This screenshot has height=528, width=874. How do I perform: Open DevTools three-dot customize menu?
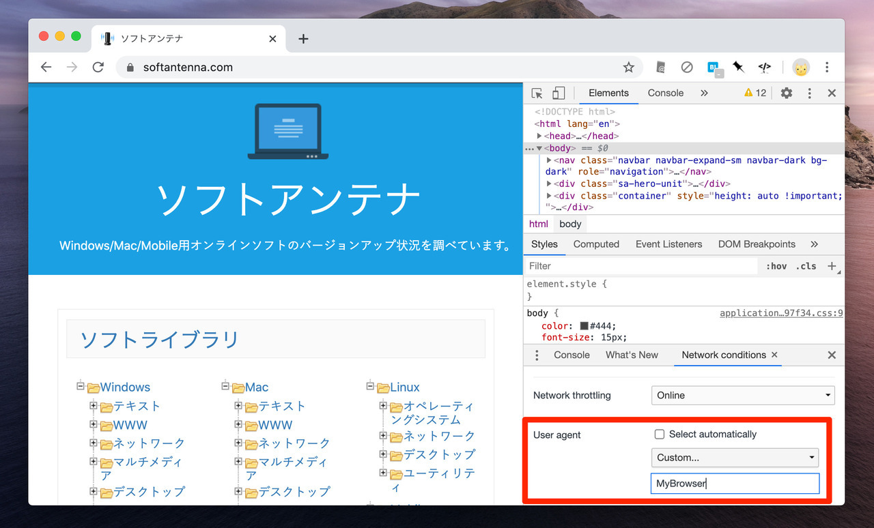point(810,93)
